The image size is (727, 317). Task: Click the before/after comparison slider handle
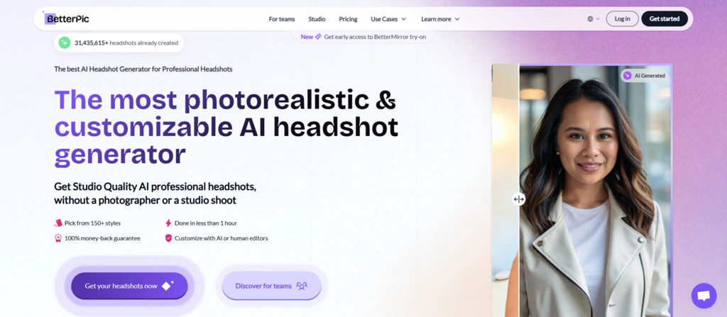(x=519, y=199)
